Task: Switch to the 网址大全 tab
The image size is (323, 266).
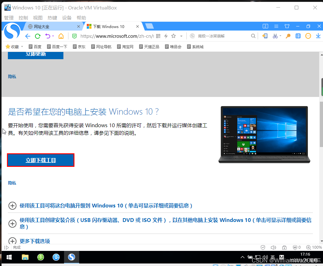Action: point(53,26)
